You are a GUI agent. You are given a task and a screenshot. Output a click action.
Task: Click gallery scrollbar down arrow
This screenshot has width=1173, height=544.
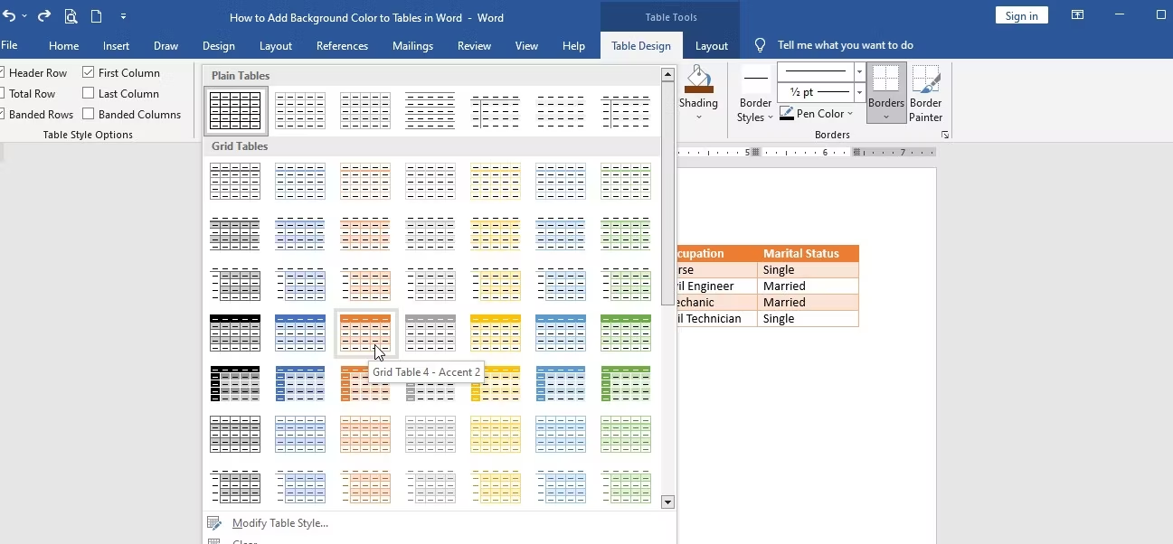(x=668, y=502)
